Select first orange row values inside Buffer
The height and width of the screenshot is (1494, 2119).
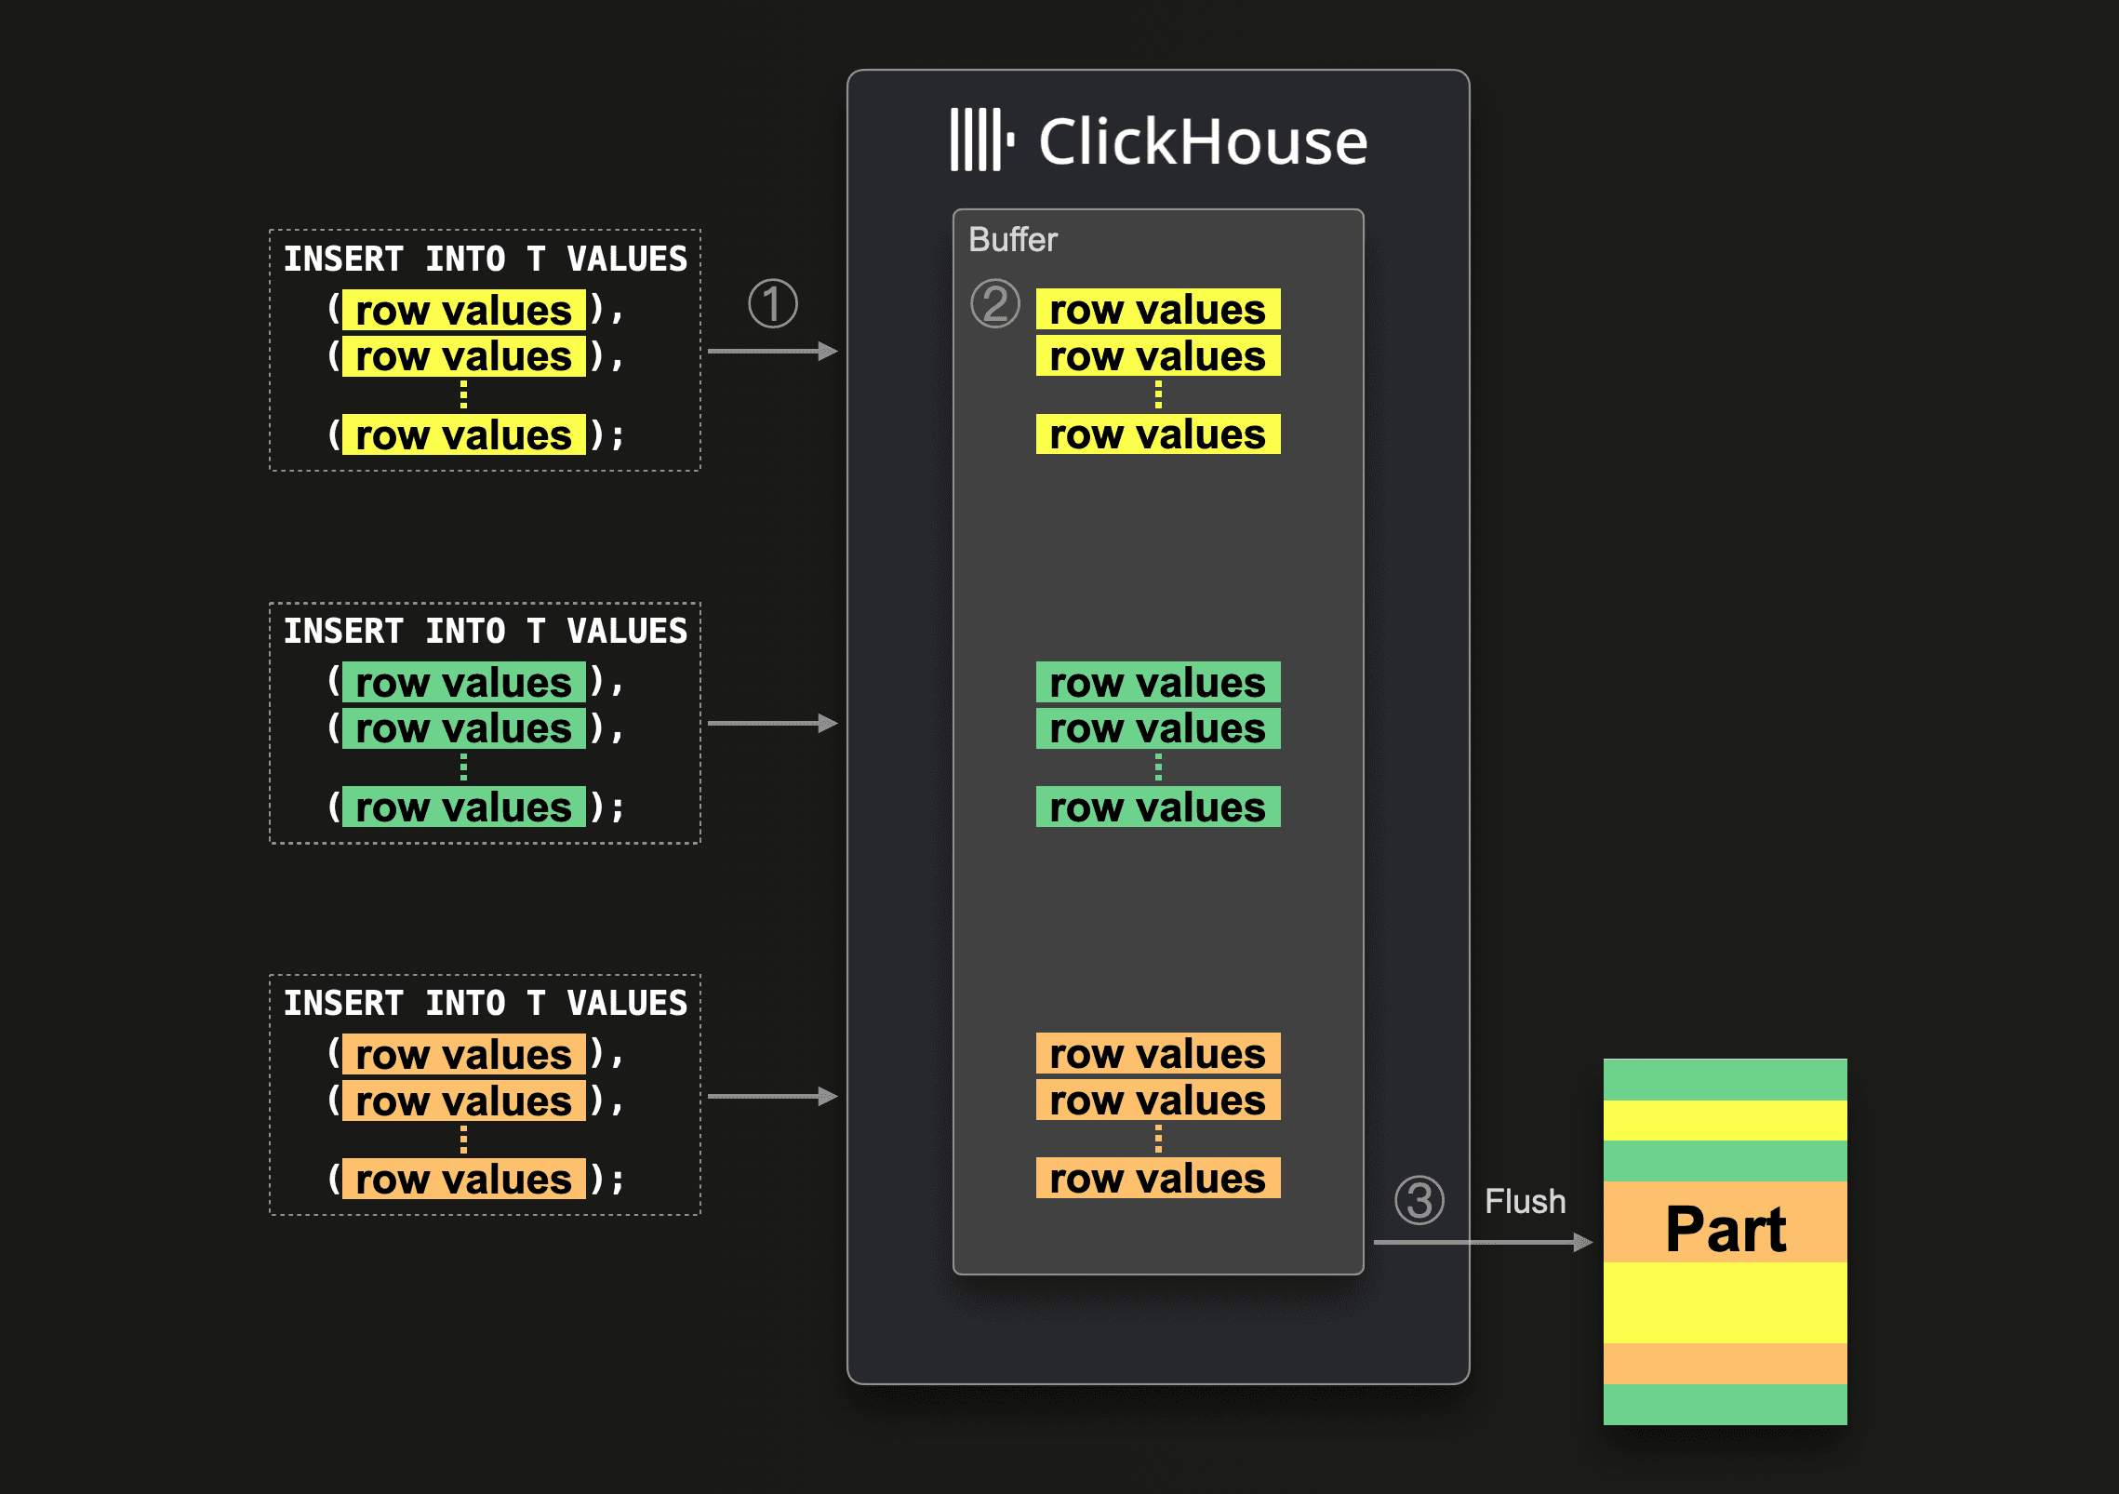click(1158, 1053)
